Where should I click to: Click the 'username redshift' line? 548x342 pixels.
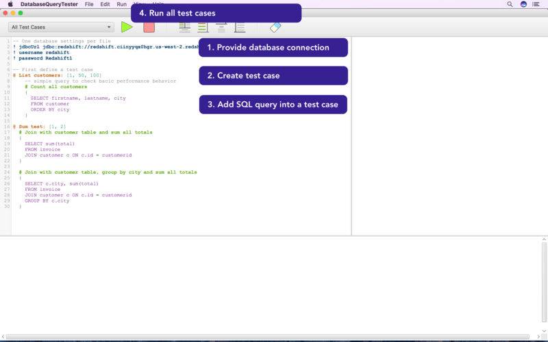pos(41,53)
